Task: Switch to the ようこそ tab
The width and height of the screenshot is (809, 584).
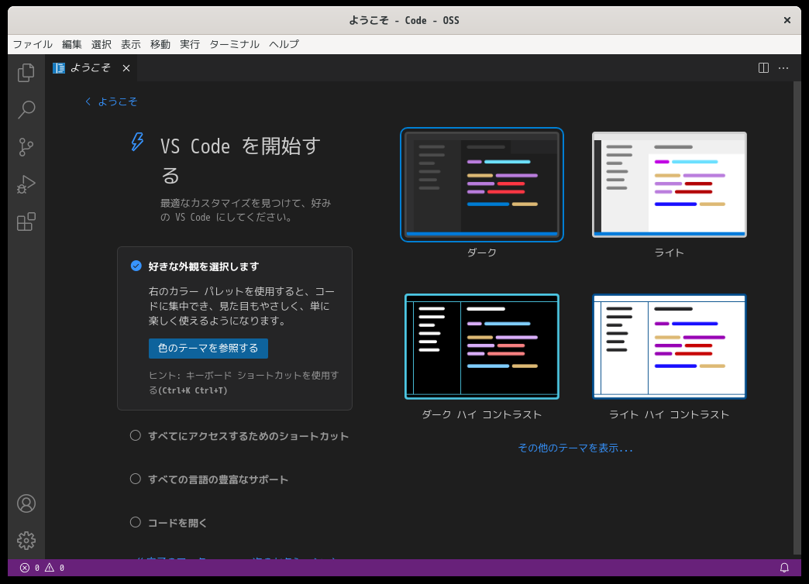Action: (x=91, y=68)
